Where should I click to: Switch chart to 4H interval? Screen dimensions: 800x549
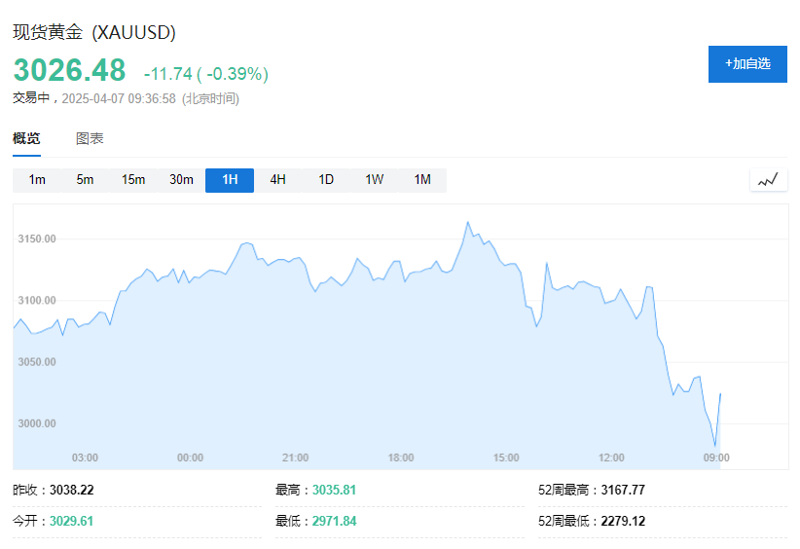[277, 180]
